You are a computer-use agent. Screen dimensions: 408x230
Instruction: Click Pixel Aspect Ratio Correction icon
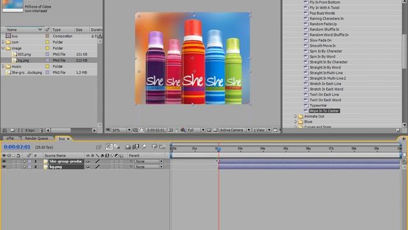275,130
